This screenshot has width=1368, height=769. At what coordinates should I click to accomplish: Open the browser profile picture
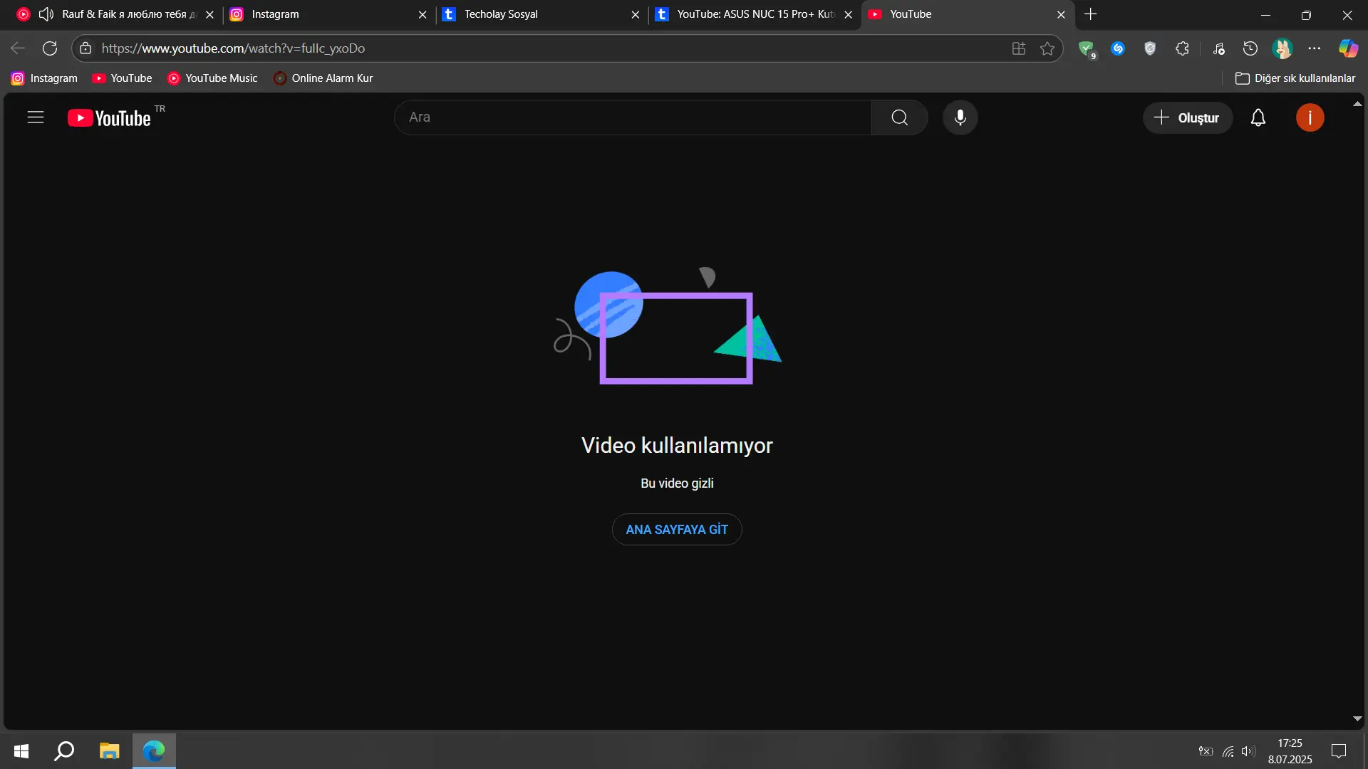tap(1282, 48)
